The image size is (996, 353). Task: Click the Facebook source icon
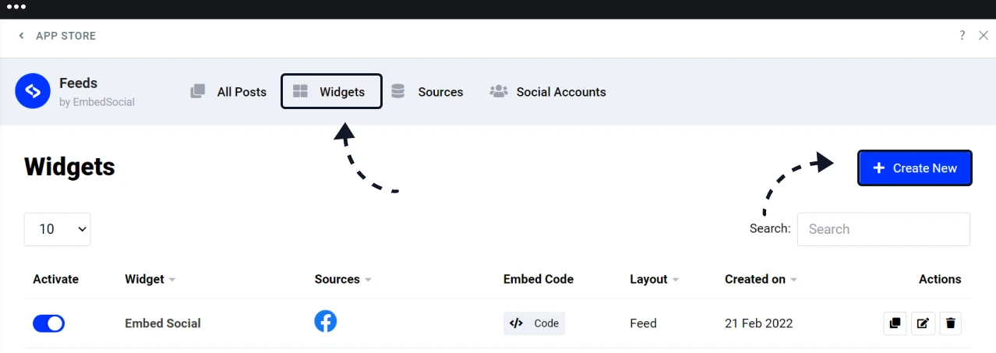(326, 321)
